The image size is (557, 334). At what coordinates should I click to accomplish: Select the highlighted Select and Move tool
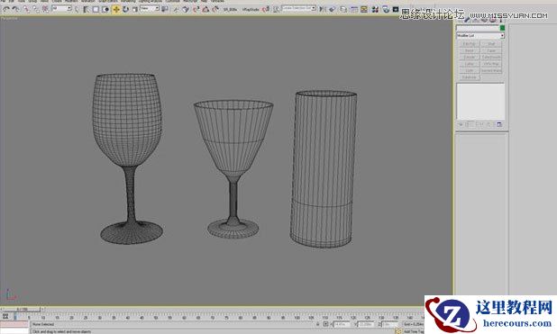point(115,9)
